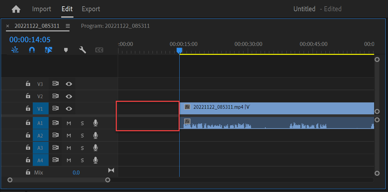388x192 pixels.
Task: Click the microphone icon on track A3
Action: point(96,148)
